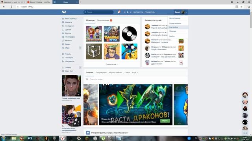Screen dimensions: 252x141
Task: Open the grey shield emblem game tile
Action: pos(94,51)
